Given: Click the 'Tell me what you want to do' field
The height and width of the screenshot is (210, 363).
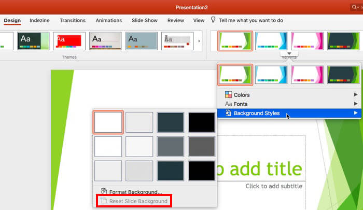Looking at the screenshot, I should 251,20.
